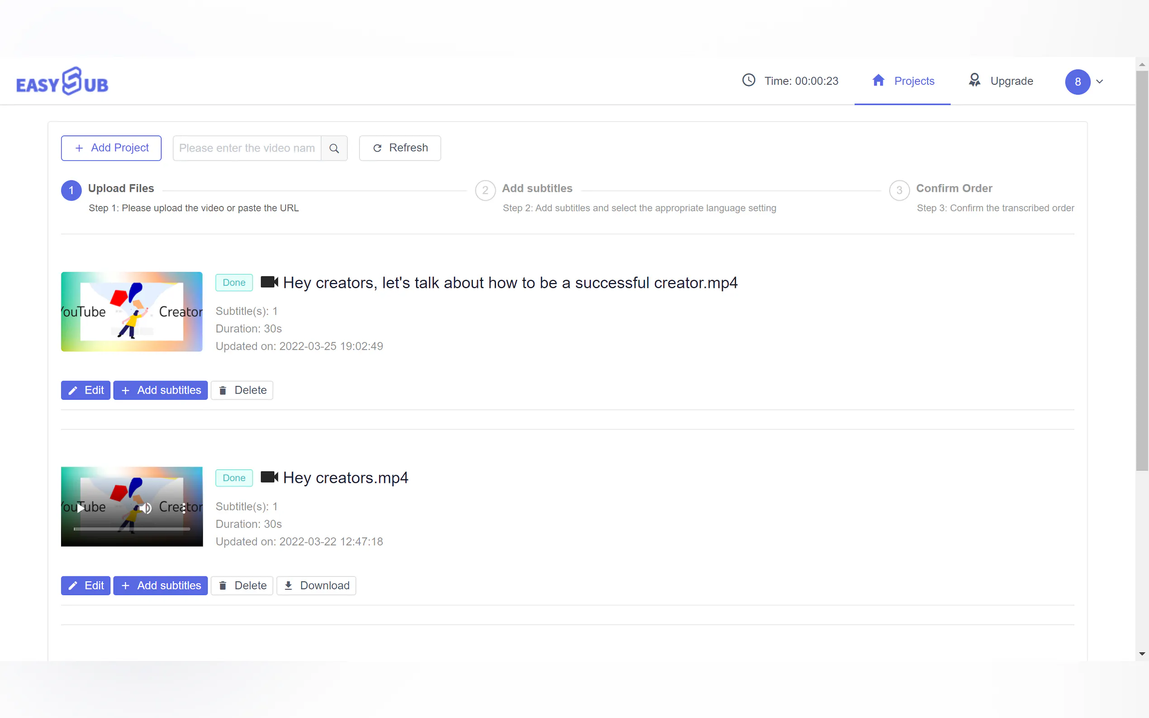This screenshot has width=1149, height=718.
Task: Click the search magnifier icon
Action: coord(334,148)
